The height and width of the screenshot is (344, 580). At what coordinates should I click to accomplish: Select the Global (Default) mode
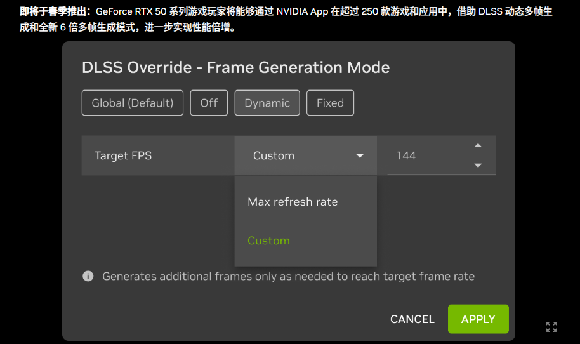[x=132, y=103]
